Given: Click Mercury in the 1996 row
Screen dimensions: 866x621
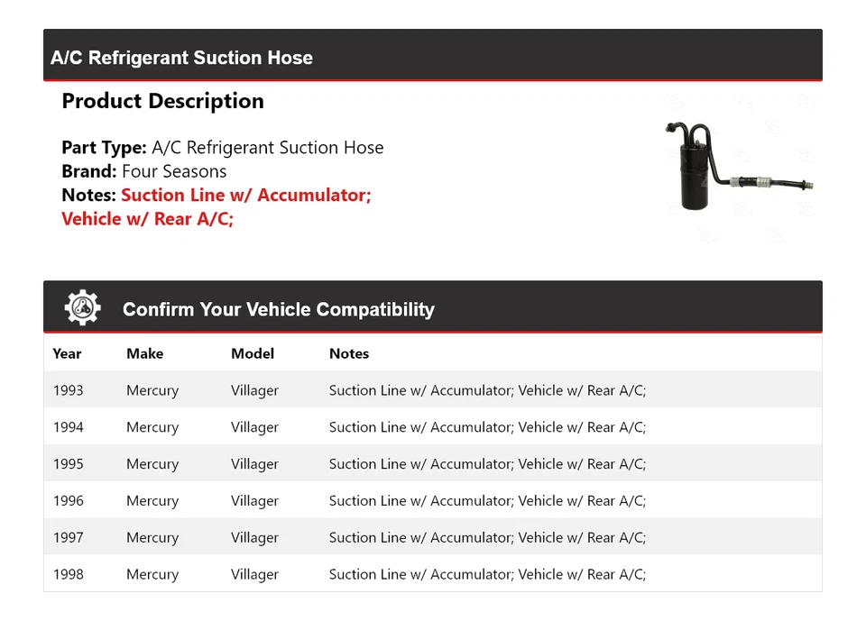Looking at the screenshot, I should (152, 501).
